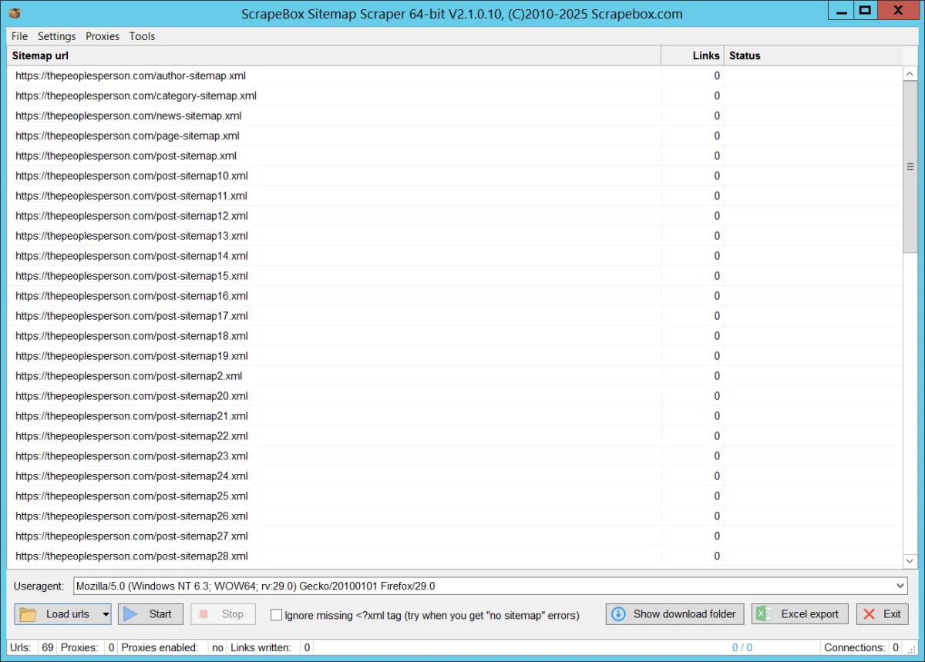Select the post-sitemap14.xml row
The image size is (925, 662).
tap(455, 256)
